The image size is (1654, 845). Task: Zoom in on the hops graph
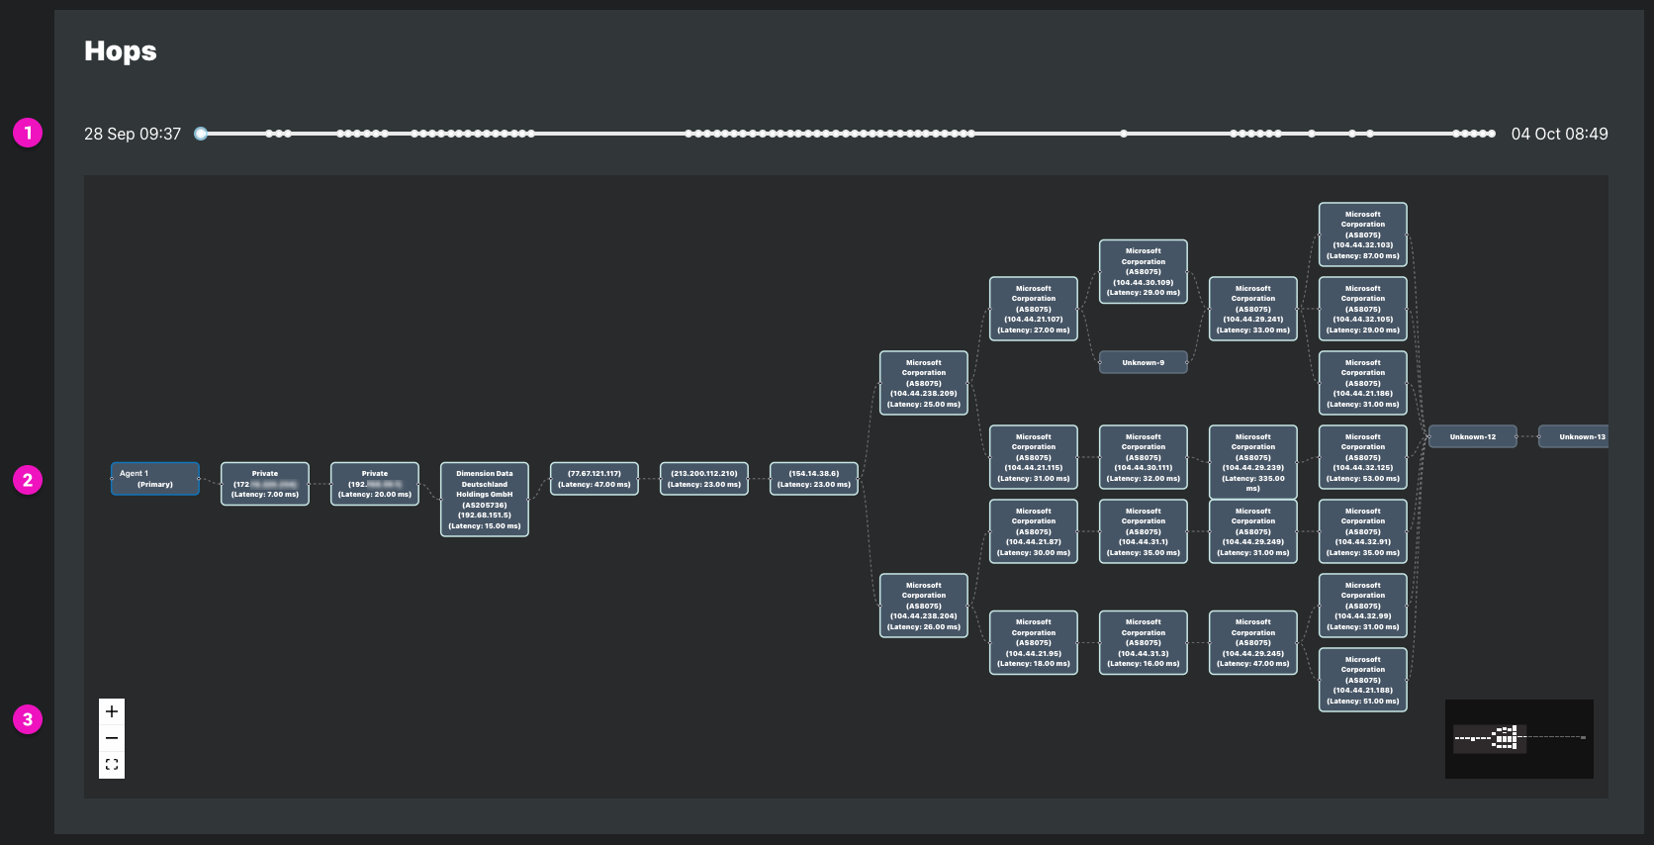point(112,711)
